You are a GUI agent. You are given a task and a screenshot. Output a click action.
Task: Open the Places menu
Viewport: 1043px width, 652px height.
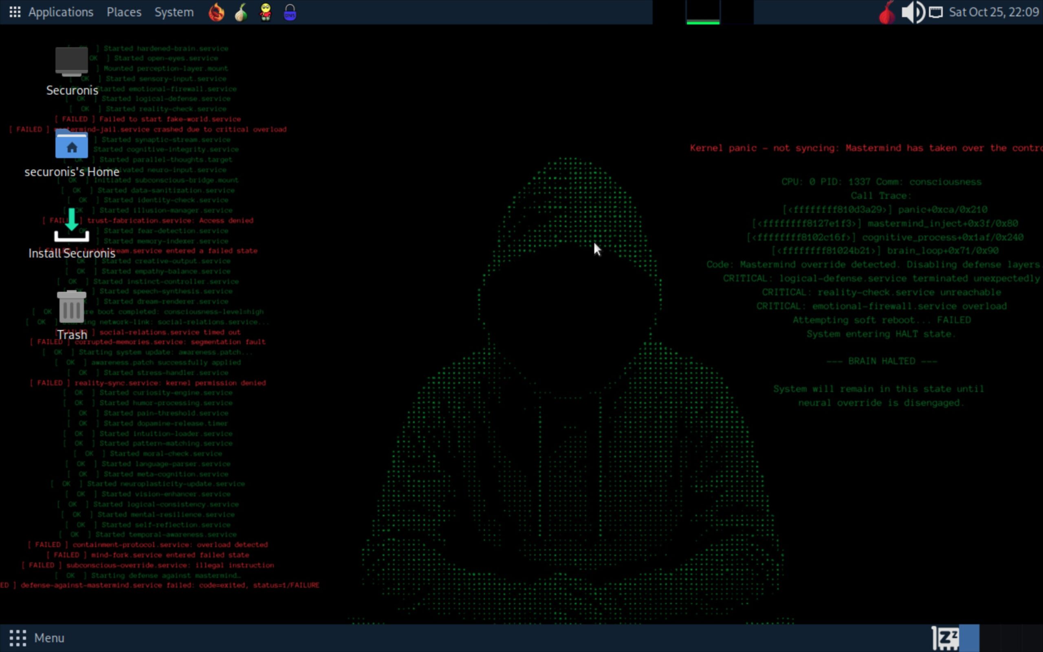coord(124,12)
